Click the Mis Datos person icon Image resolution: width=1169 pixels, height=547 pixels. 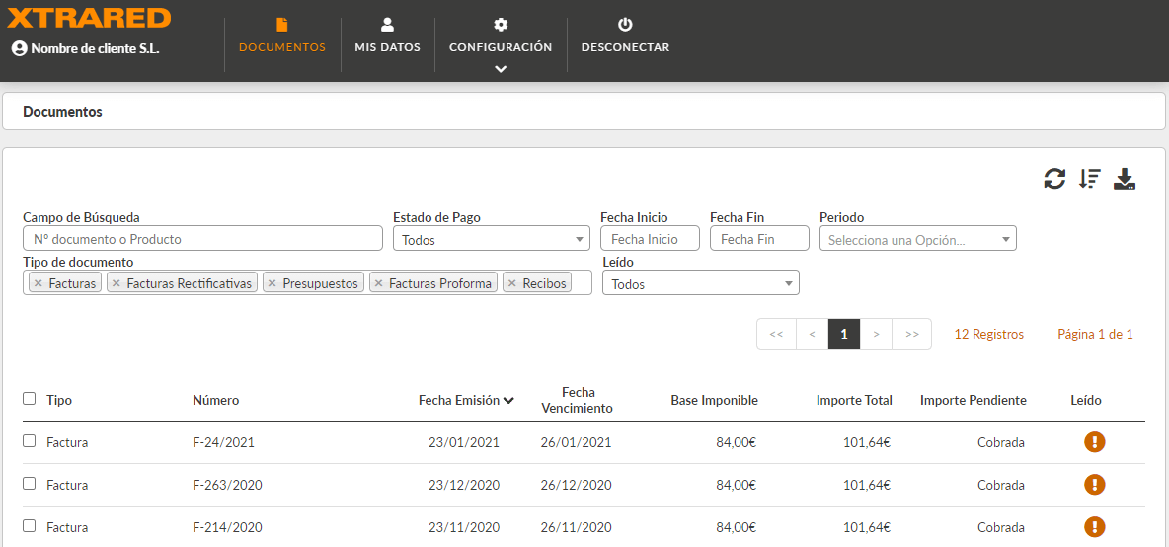point(387,25)
